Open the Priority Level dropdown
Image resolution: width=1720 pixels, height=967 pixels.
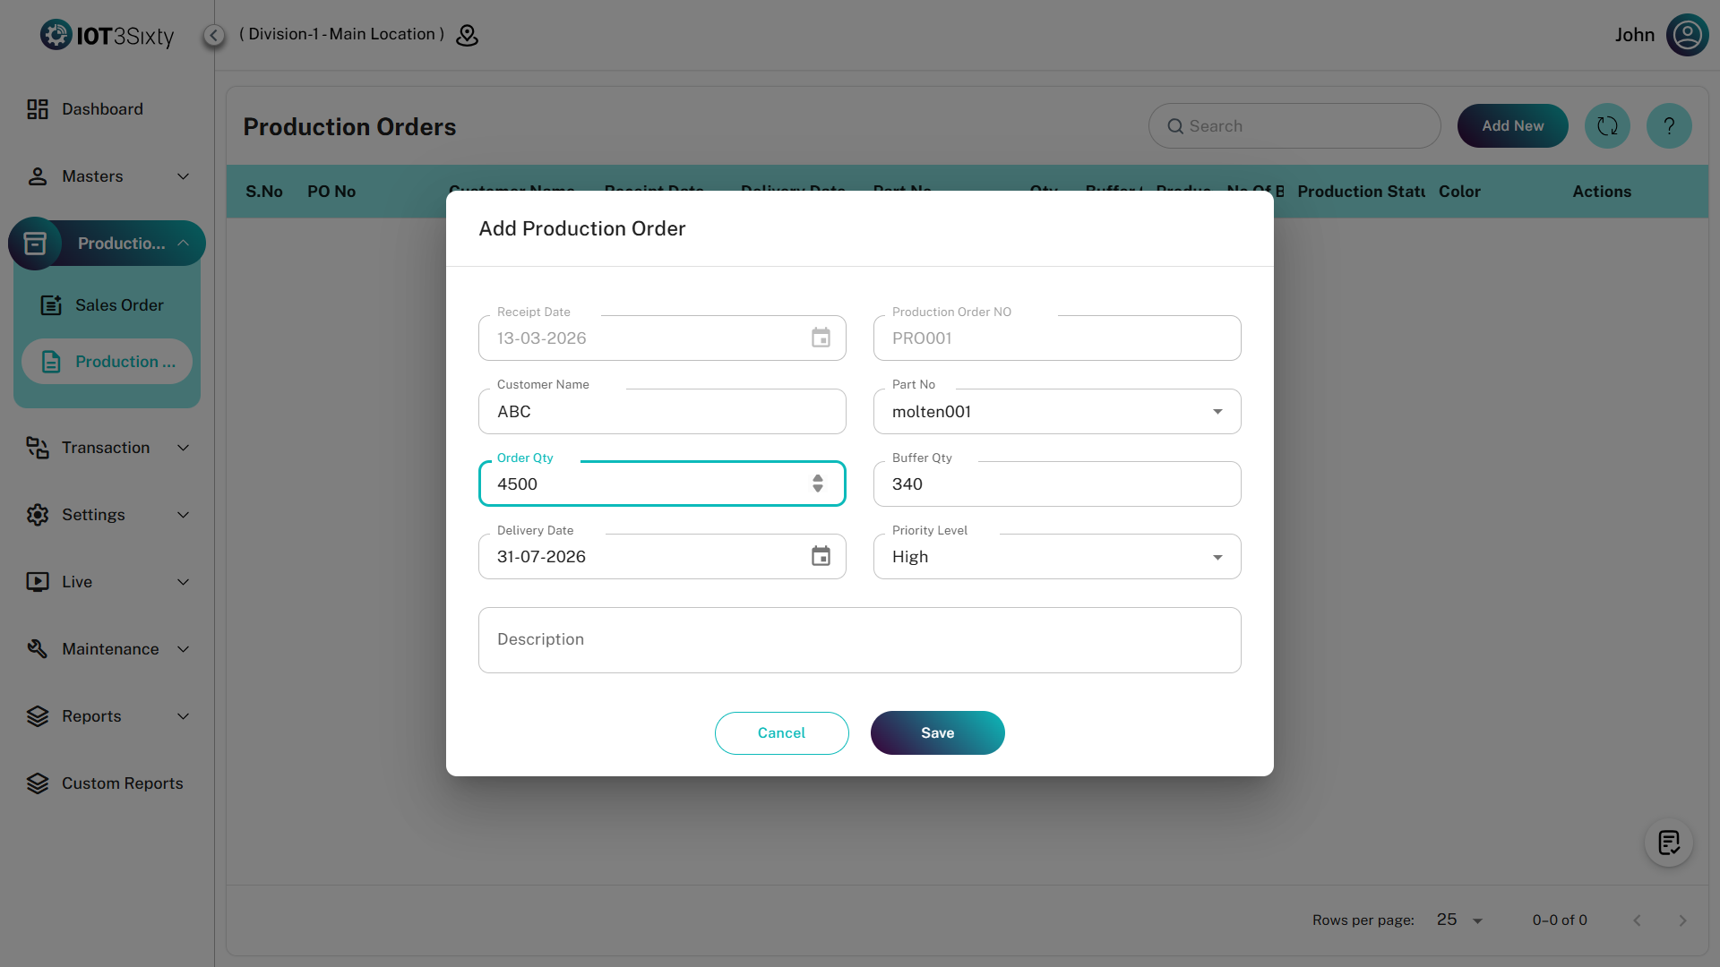click(x=1217, y=557)
